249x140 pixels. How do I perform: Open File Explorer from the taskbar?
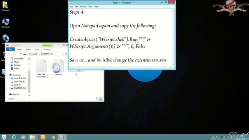pyautogui.click(x=33, y=137)
